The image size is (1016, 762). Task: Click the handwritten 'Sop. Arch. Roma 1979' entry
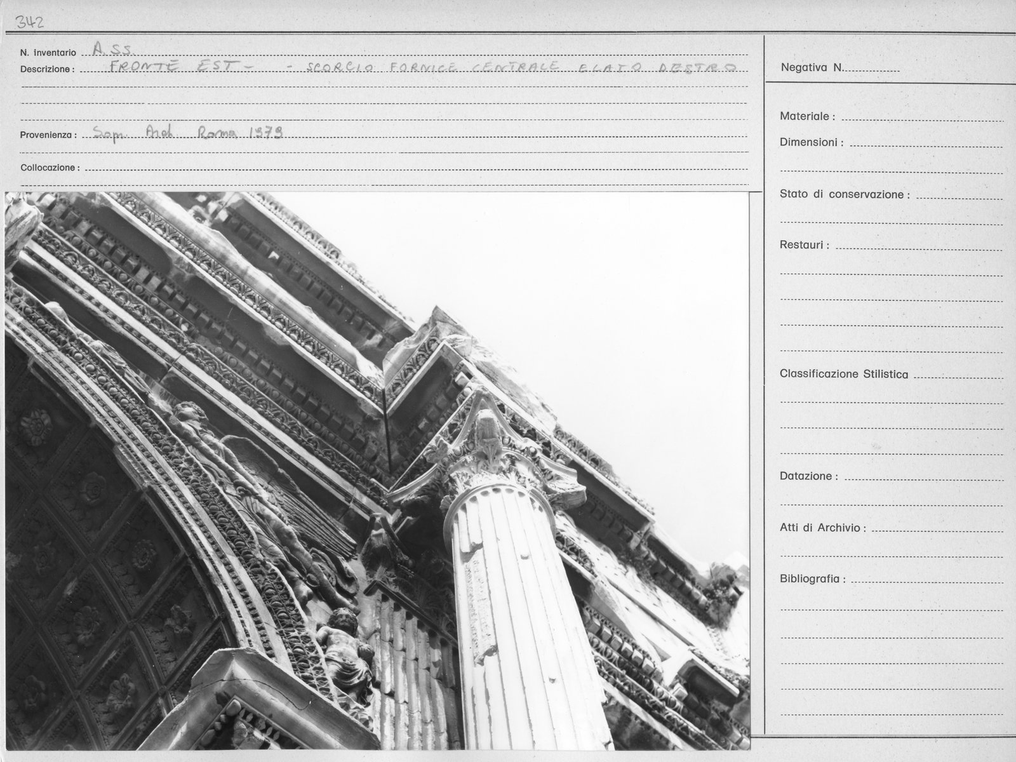point(187,132)
